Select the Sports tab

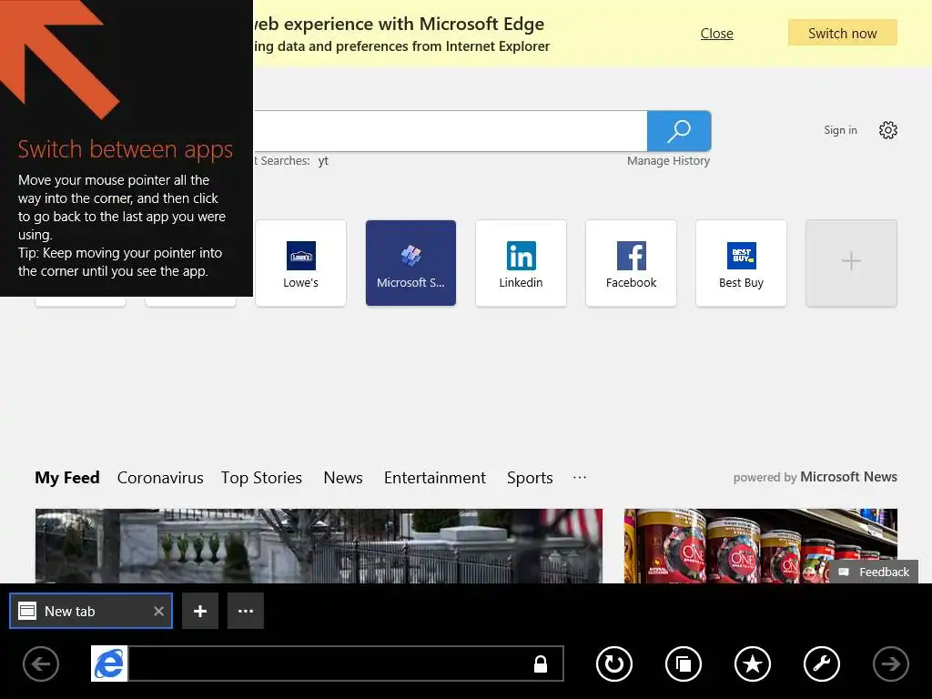(x=530, y=478)
